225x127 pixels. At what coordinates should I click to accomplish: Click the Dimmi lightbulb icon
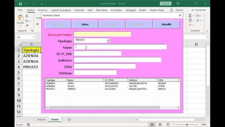(x=172, y=10)
